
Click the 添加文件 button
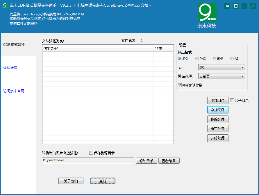point(218,110)
